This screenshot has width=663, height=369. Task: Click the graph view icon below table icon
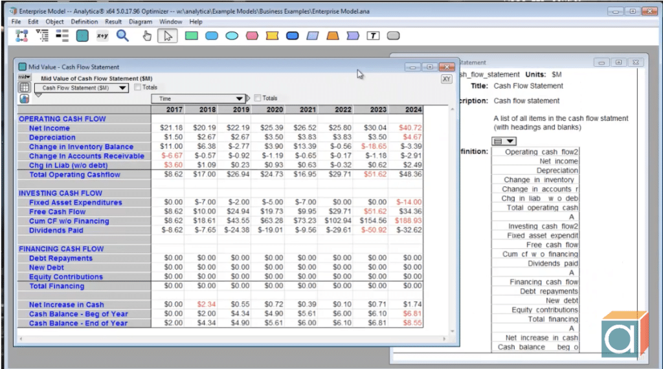24,98
